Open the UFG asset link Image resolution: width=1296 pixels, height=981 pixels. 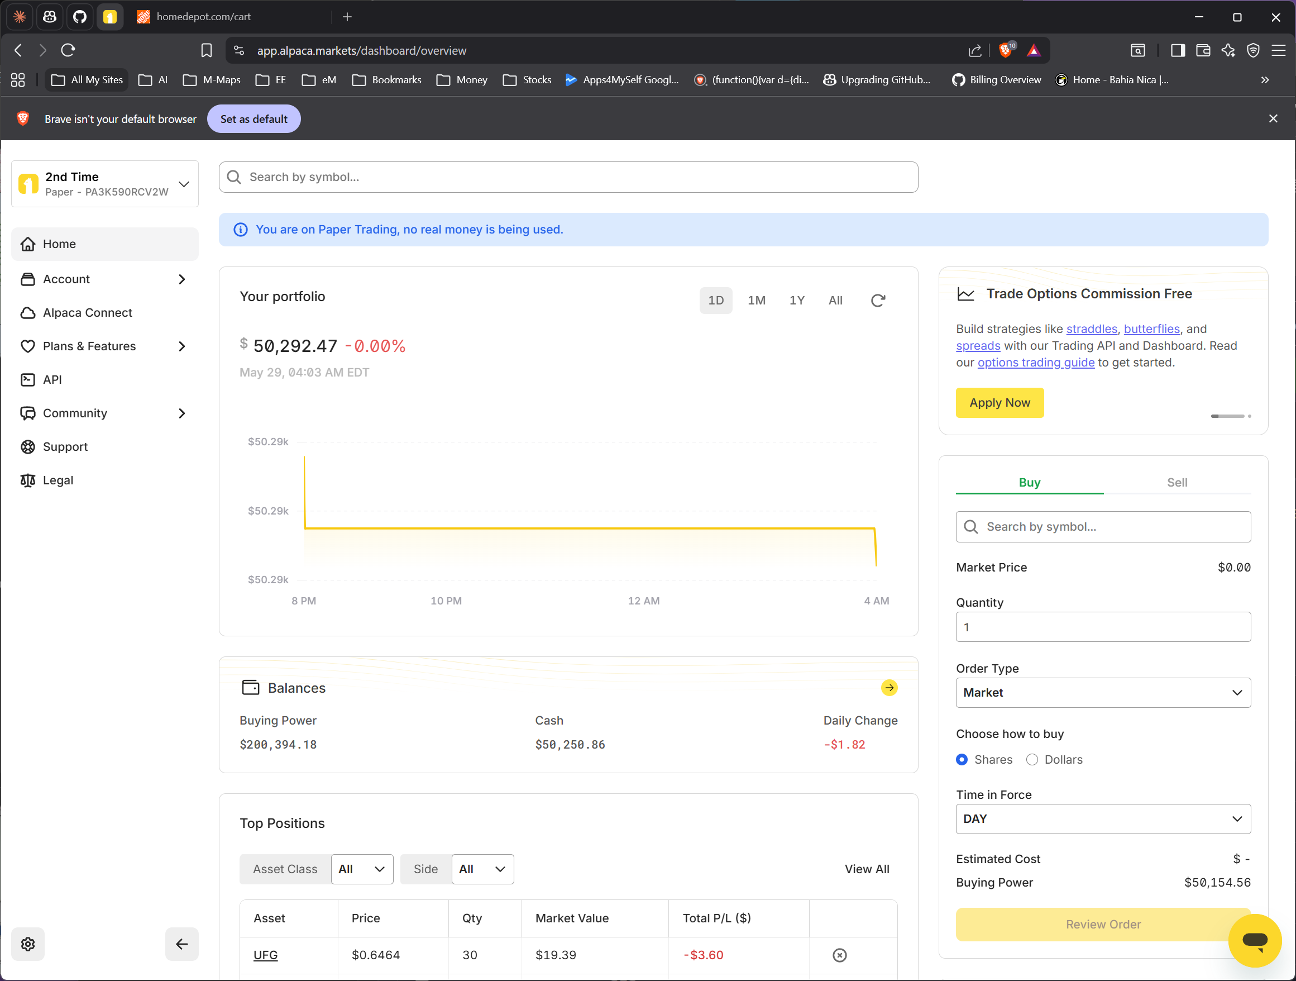point(265,955)
